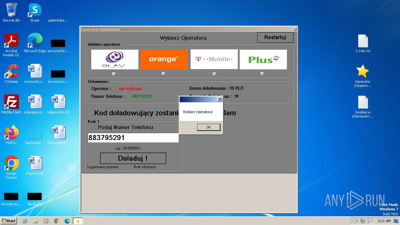Click the '(np. 791555555 )' example text

(x=128, y=148)
